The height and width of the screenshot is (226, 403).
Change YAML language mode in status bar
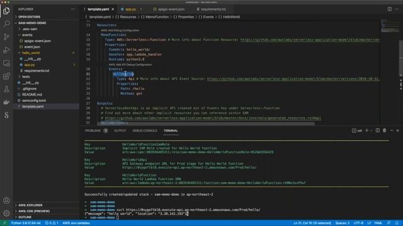(378, 223)
